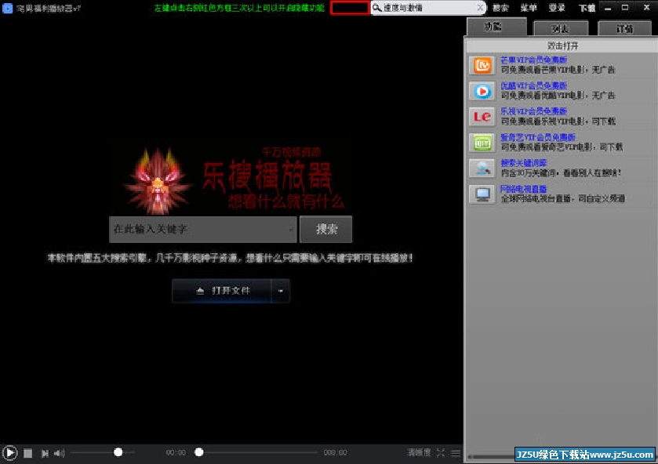
Task: Switch to the 功能 tab
Action: pos(496,27)
